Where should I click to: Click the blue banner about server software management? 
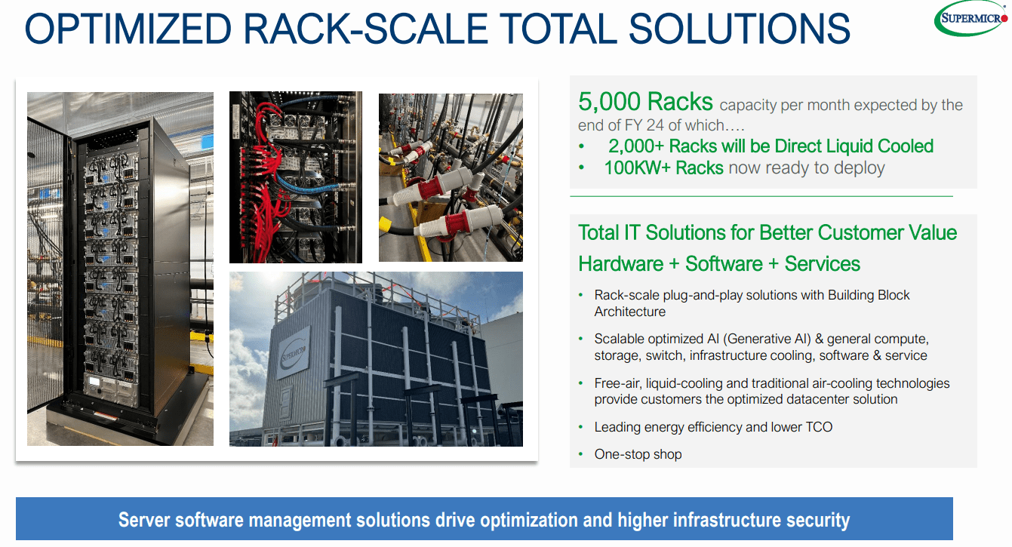pyautogui.click(x=506, y=519)
